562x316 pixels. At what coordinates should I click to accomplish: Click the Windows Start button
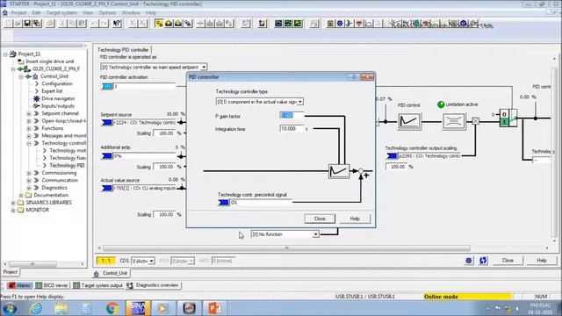tap(10, 308)
